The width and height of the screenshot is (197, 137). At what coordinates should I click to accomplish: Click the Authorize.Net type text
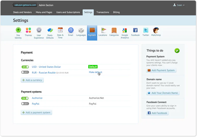pyautogui.click(x=96, y=98)
